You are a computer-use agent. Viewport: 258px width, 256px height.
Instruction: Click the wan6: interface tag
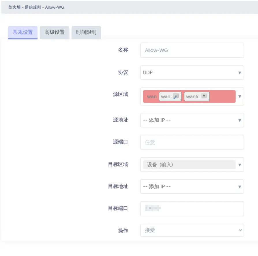pos(192,96)
